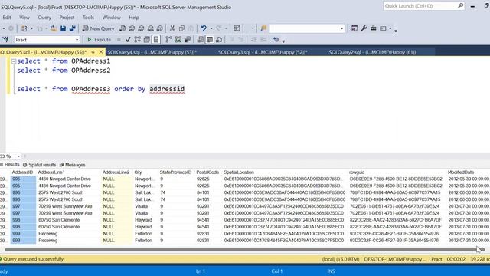This screenshot has height=276, width=490.
Task: Open the SQL editor toolbar overflow arrow
Action: 283,41
